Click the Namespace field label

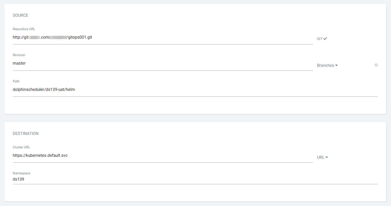pyautogui.click(x=21, y=173)
